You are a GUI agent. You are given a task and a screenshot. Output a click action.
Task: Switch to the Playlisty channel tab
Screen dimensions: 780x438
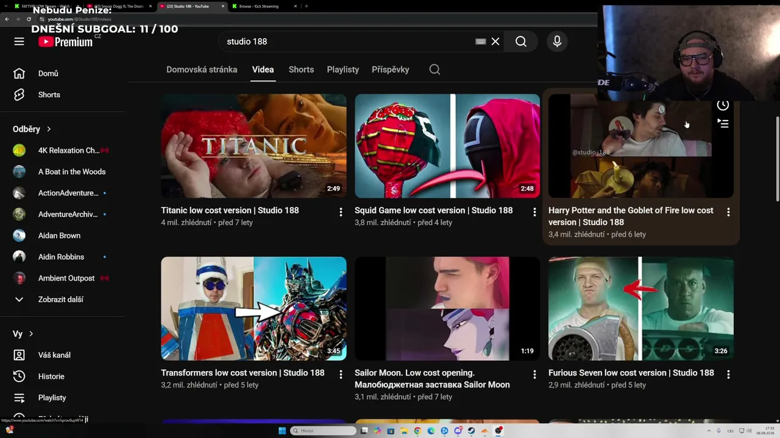coord(343,69)
